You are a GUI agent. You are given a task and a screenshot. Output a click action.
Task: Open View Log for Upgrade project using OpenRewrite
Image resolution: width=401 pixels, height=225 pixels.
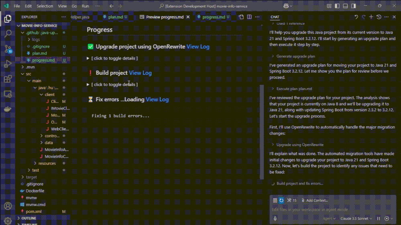pos(198,47)
